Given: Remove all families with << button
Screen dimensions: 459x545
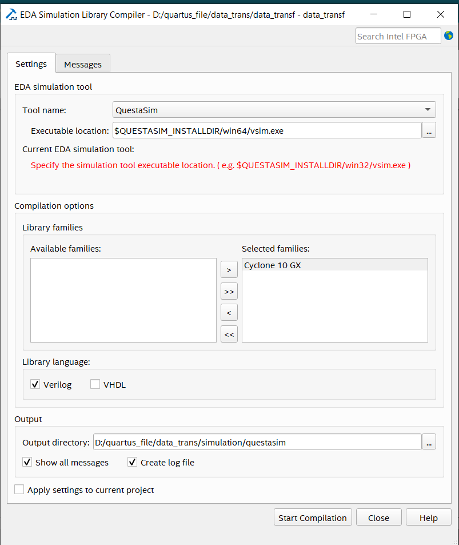Looking at the screenshot, I should pyautogui.click(x=229, y=335).
